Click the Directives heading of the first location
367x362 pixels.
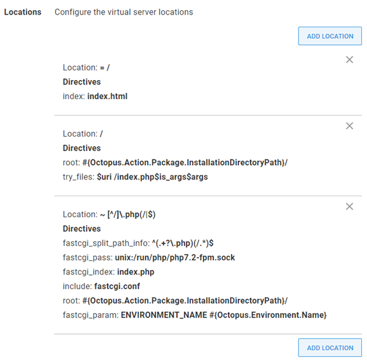click(82, 82)
